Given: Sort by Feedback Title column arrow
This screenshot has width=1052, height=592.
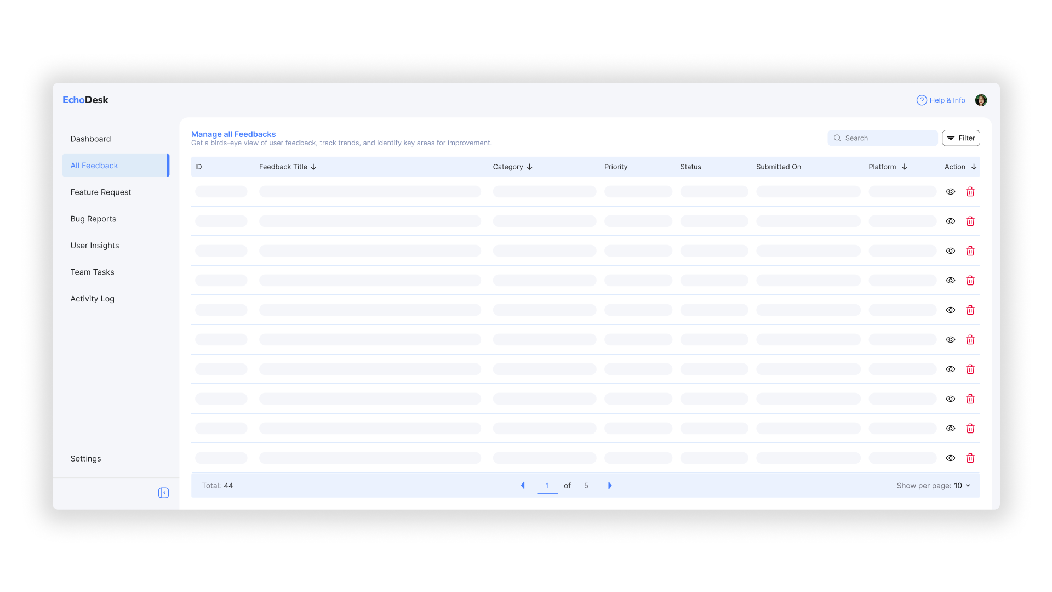Looking at the screenshot, I should click(313, 167).
